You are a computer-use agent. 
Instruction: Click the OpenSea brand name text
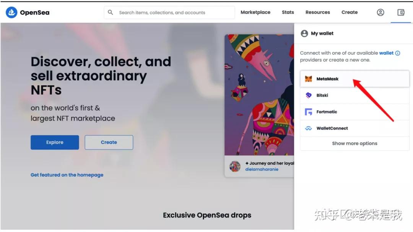point(34,13)
